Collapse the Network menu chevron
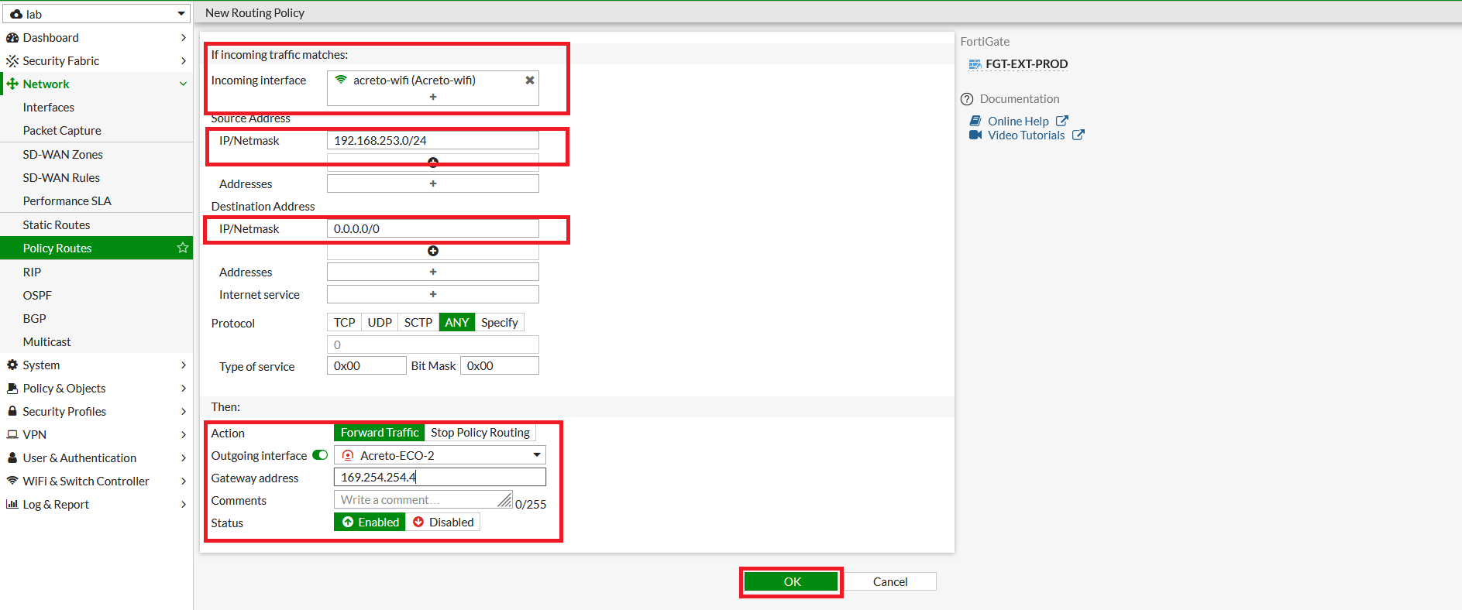This screenshot has height=610, width=1462. coord(184,84)
